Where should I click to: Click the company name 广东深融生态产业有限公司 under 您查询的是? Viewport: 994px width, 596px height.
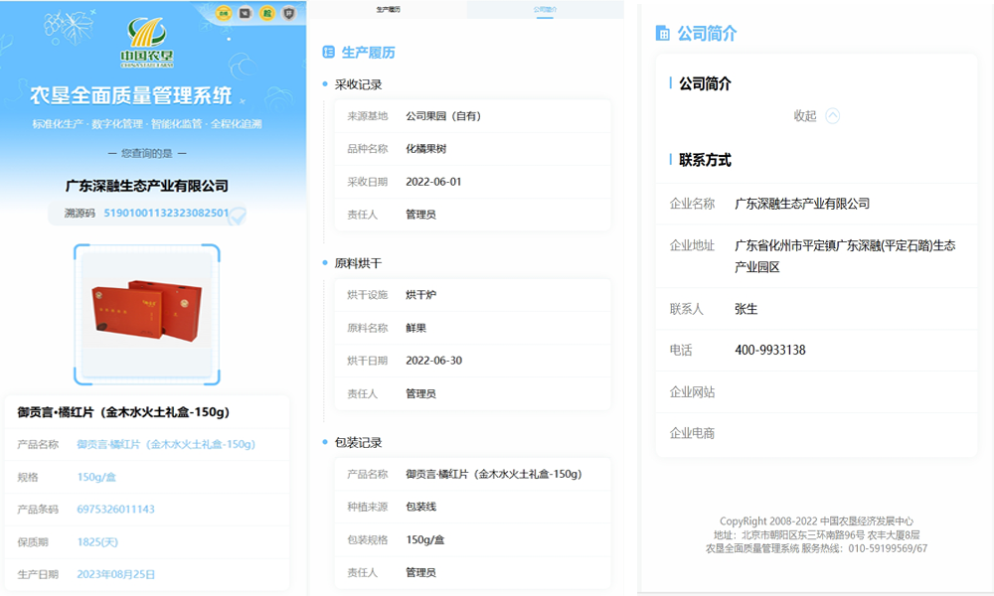pos(147,186)
